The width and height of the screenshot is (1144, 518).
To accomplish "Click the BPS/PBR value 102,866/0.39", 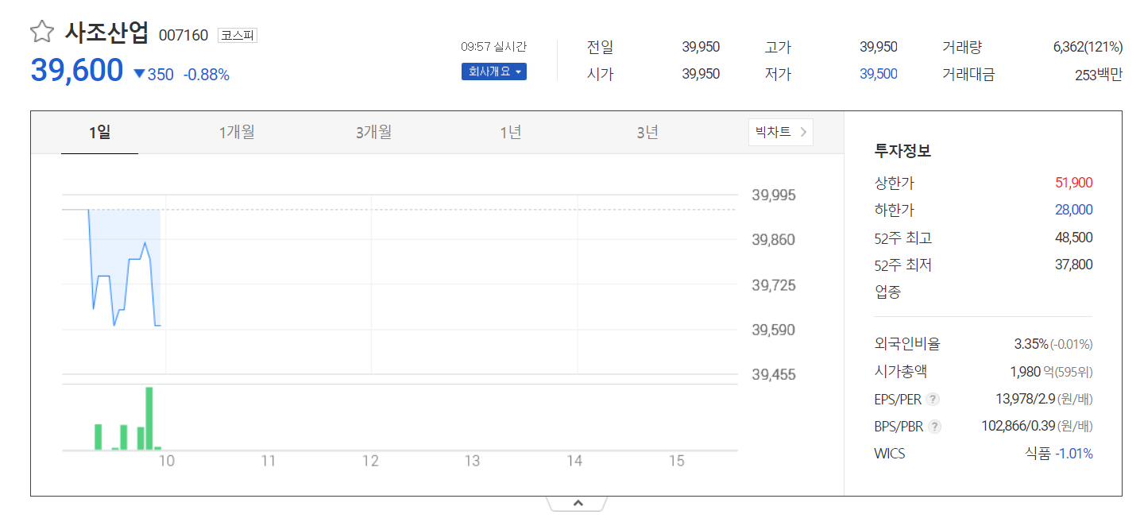I will [x=1018, y=427].
